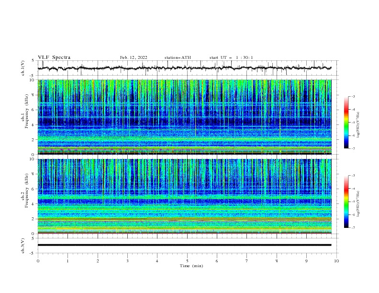
Task: Click the "10" kHz tick on ch.1 frequency axis
Action: [33, 80]
